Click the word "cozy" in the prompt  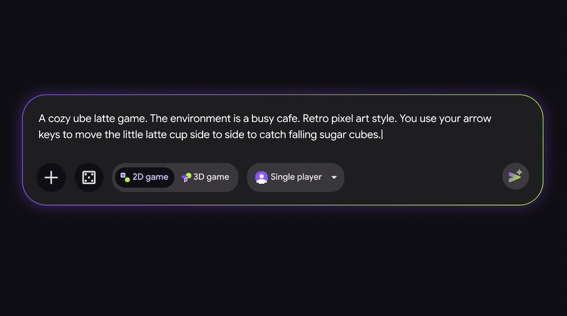click(x=59, y=119)
